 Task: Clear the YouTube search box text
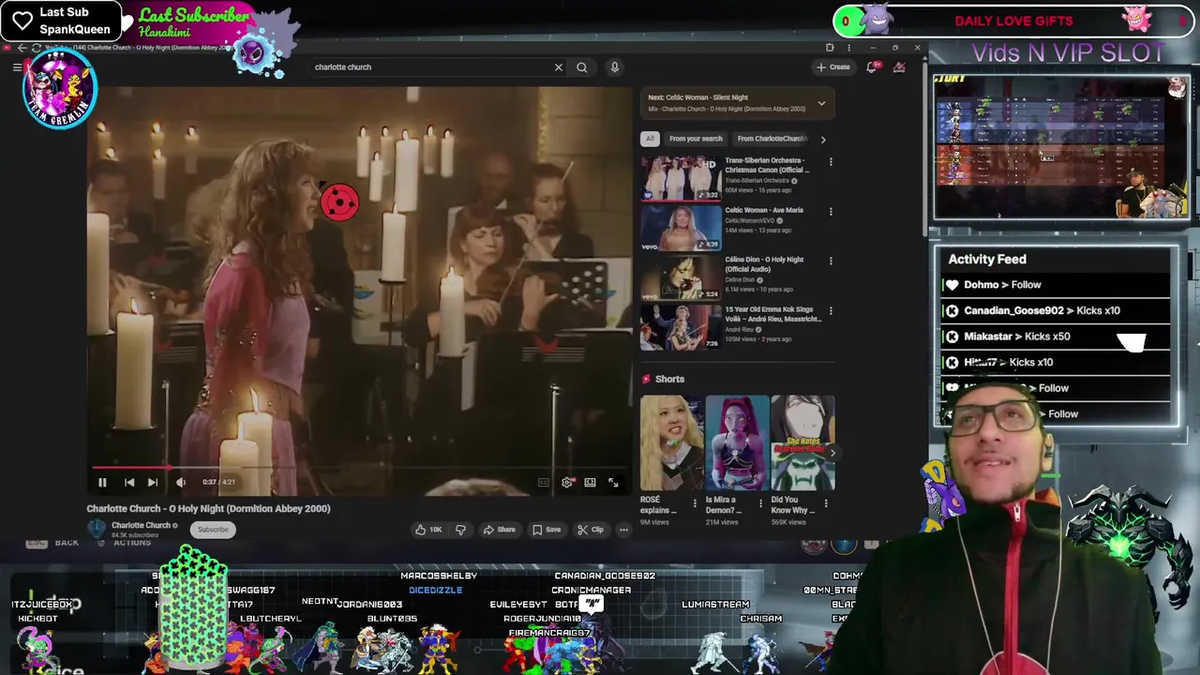click(559, 67)
